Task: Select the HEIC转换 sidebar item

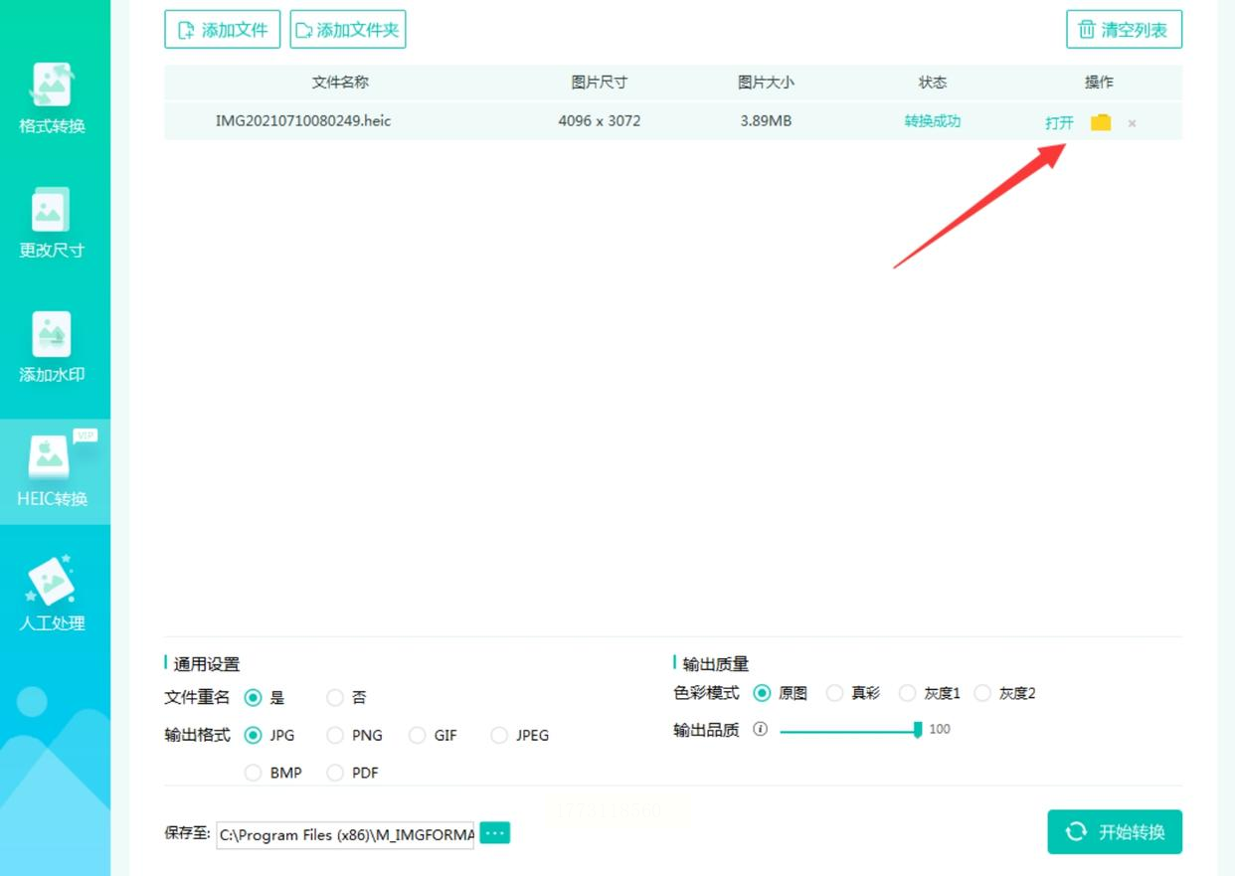Action: (x=53, y=470)
